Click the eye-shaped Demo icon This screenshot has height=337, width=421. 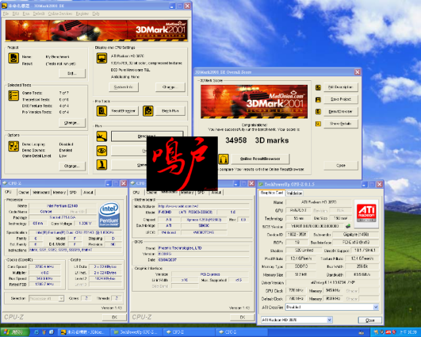click(x=102, y=151)
